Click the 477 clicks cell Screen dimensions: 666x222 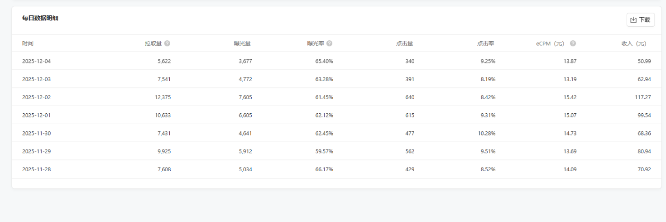[410, 134]
